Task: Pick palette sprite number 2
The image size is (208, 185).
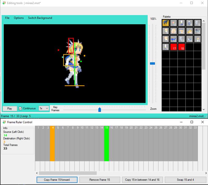Action: pos(173,23)
